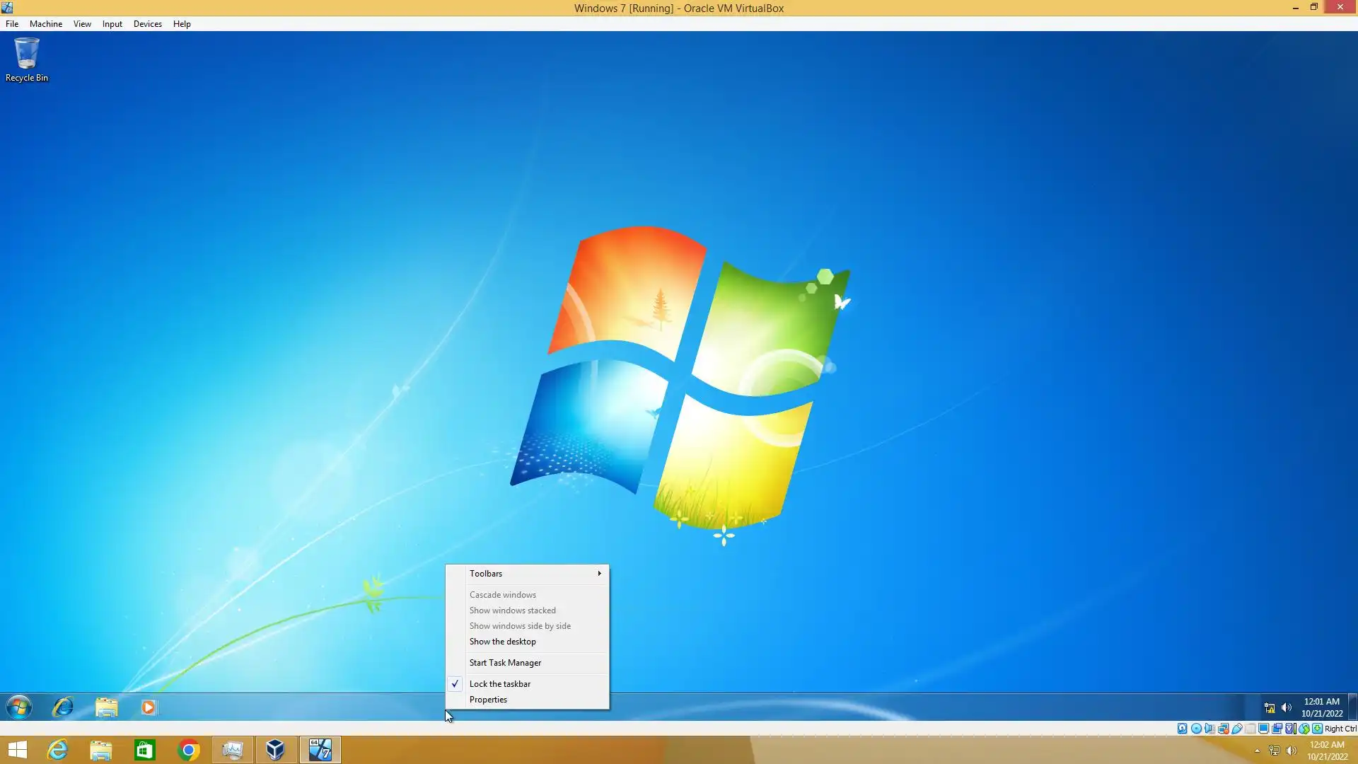This screenshot has width=1358, height=764.
Task: Click guest network warning tray icon
Action: [1269, 707]
